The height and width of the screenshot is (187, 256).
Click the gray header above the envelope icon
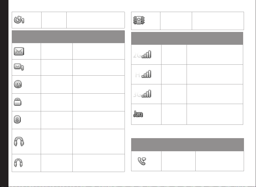point(68,37)
